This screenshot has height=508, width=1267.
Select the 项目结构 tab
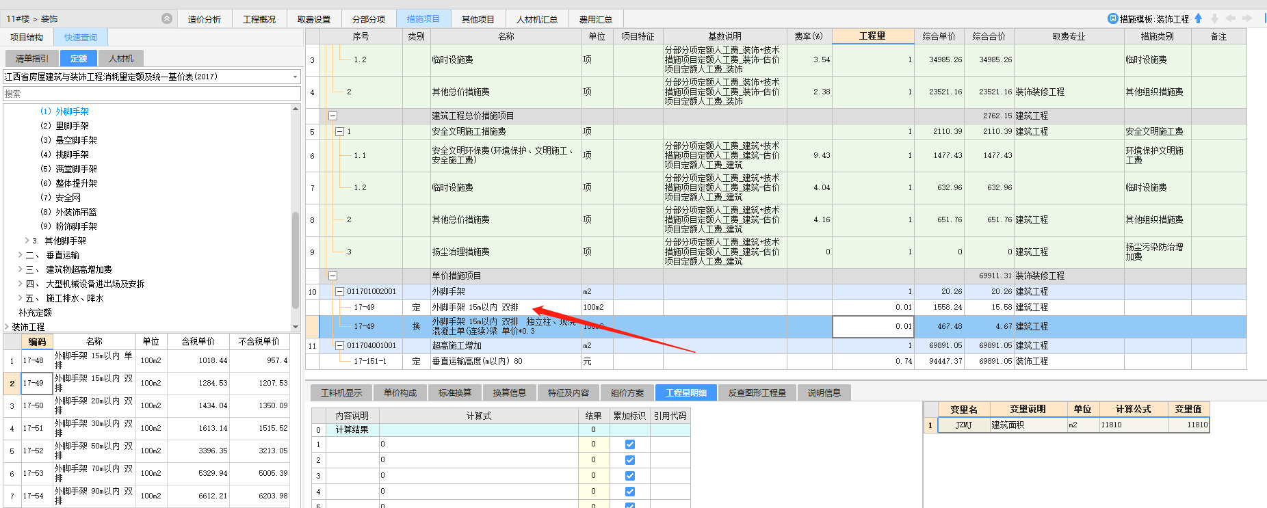27,38
